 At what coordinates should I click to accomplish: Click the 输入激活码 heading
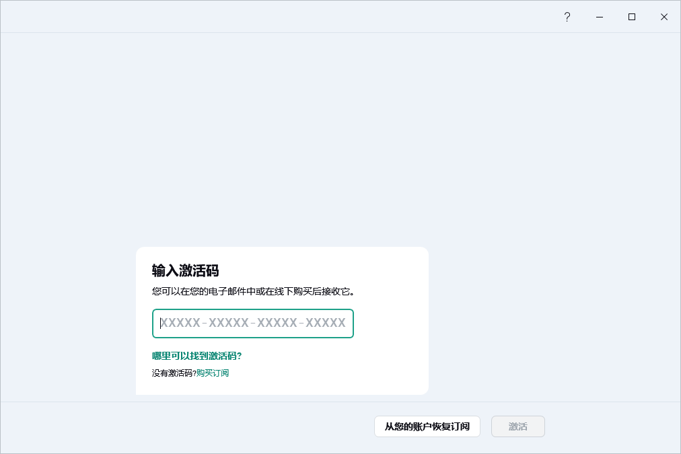pyautogui.click(x=186, y=270)
